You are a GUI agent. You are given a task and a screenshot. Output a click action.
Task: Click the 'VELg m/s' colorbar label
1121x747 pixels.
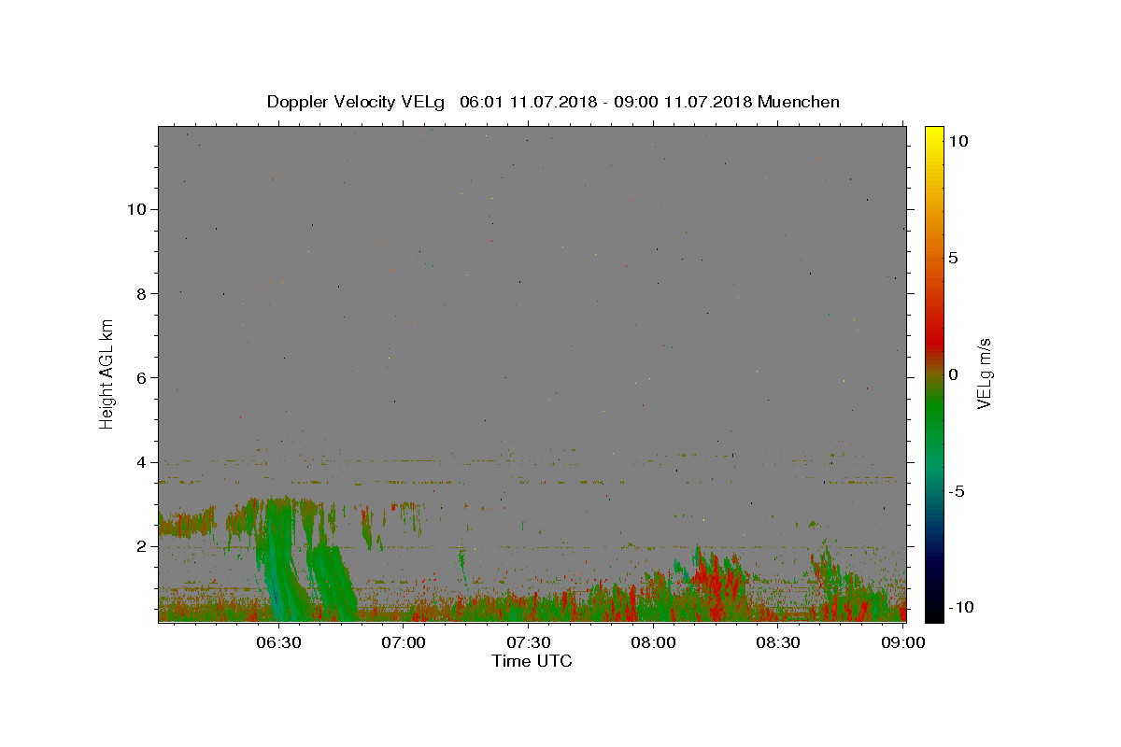(x=984, y=374)
